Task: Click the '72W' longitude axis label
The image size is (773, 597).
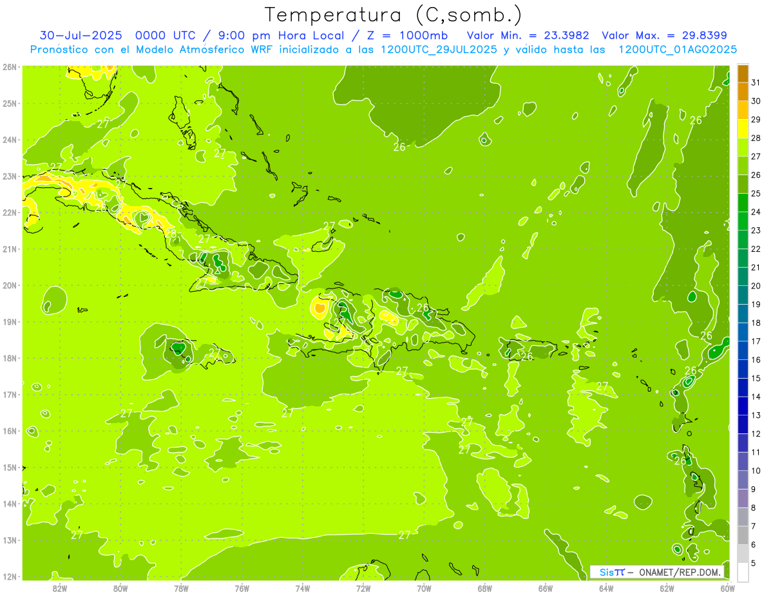Action: [363, 588]
